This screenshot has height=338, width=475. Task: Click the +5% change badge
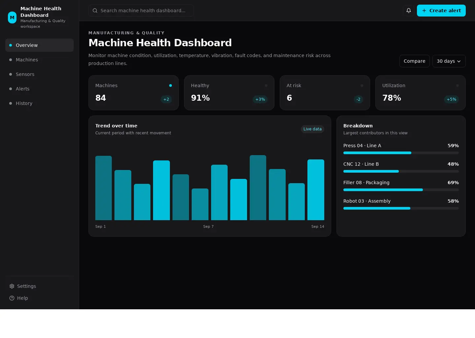(451, 99)
